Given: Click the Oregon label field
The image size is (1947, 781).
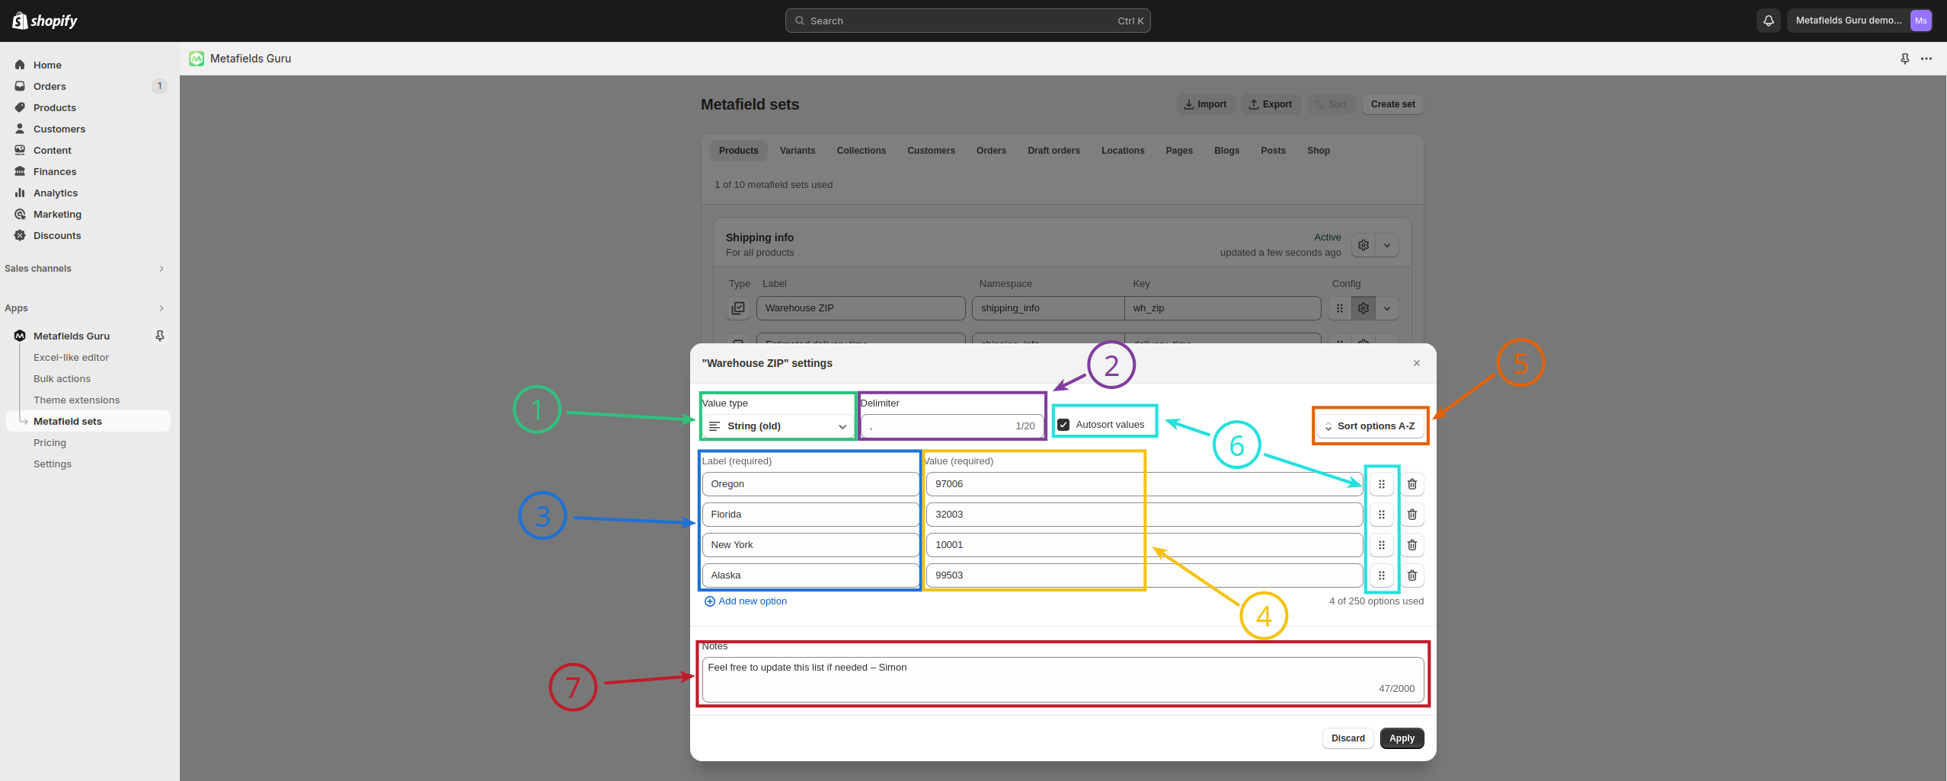Looking at the screenshot, I should (810, 484).
